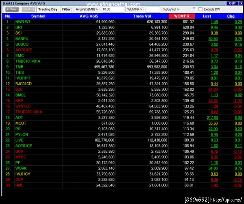Click the Chg column header link
The image size is (244, 204).
(x=231, y=16)
